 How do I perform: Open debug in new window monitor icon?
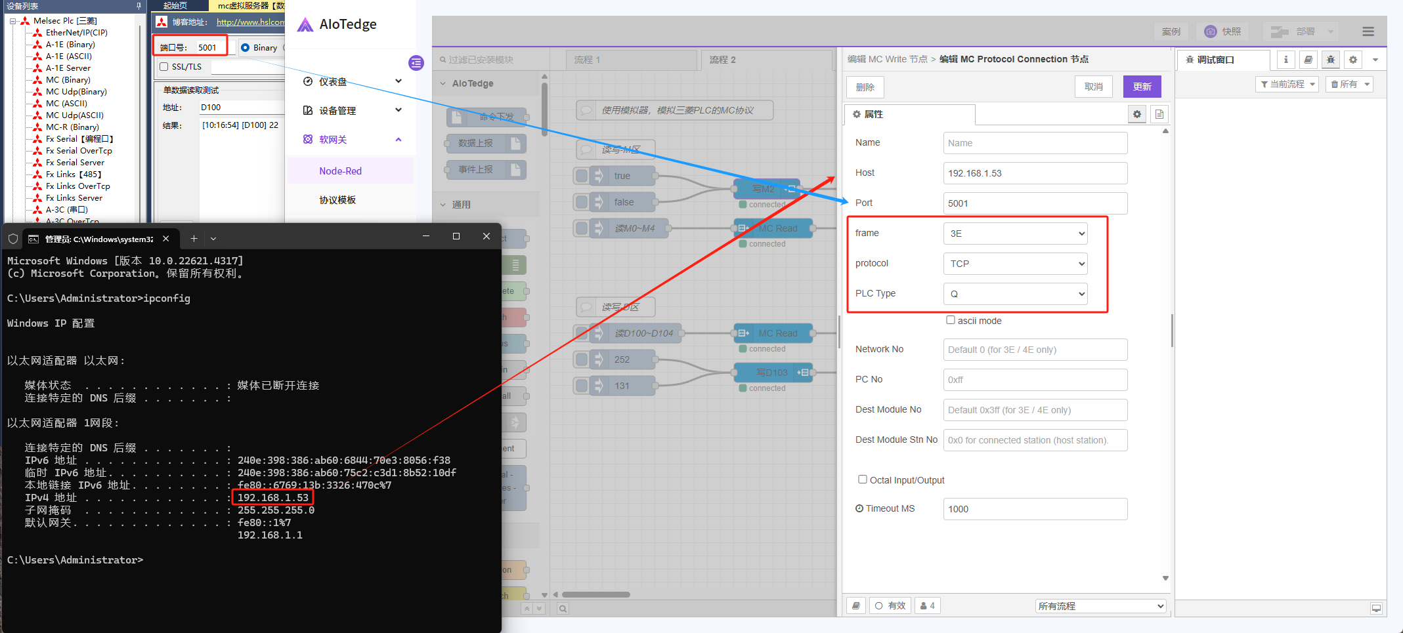click(x=1376, y=608)
